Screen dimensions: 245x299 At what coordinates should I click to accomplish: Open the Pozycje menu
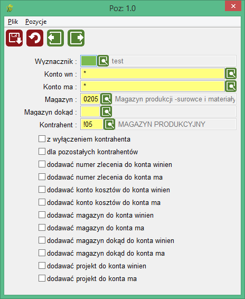click(x=36, y=22)
